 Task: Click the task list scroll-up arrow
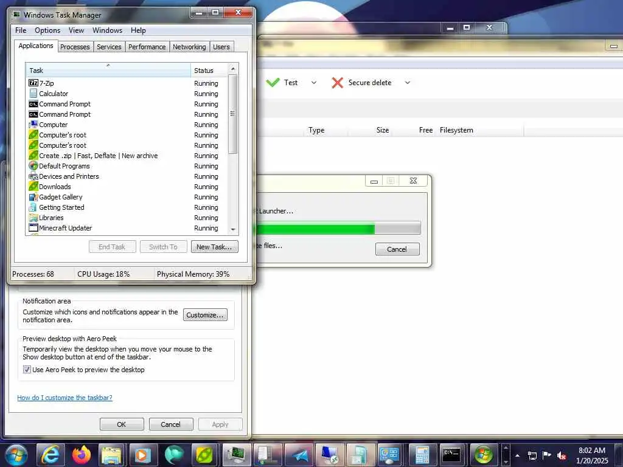[x=233, y=69]
